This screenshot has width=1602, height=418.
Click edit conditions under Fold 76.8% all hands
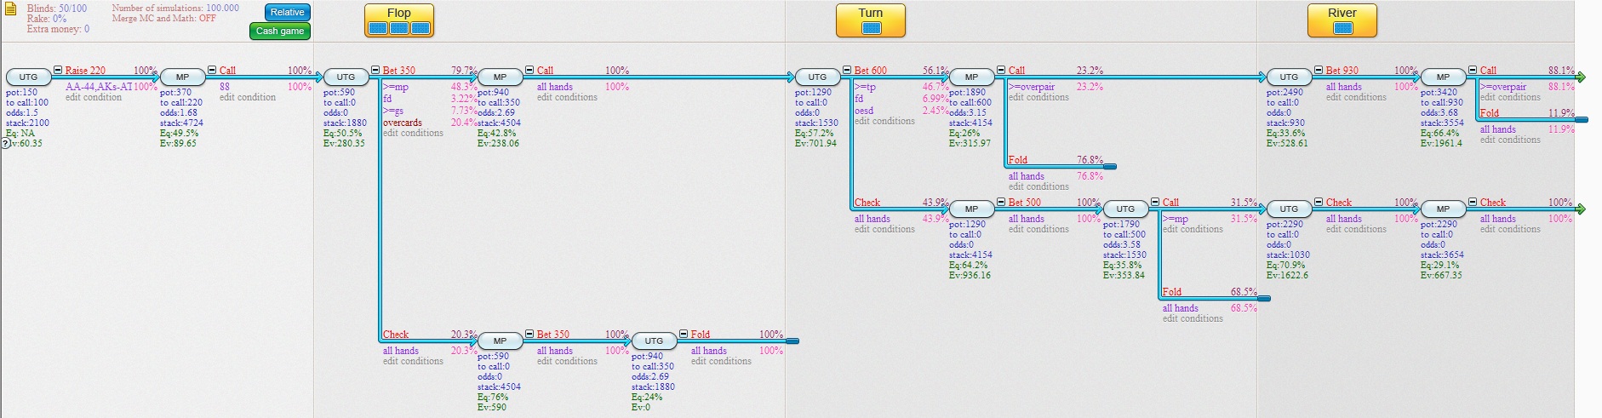pos(1038,186)
